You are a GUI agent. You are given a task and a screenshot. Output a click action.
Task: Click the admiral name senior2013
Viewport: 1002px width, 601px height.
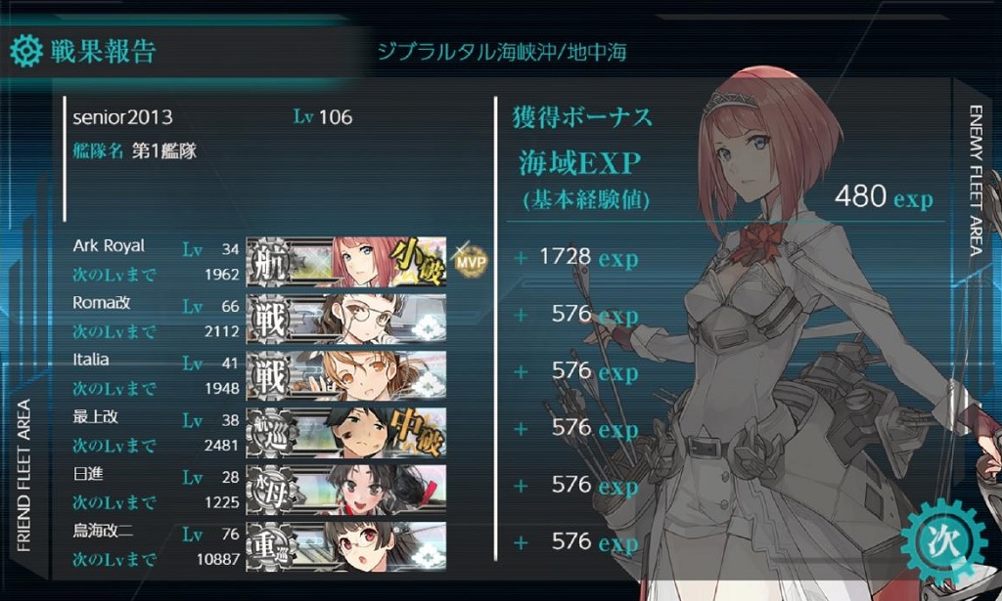(x=122, y=116)
